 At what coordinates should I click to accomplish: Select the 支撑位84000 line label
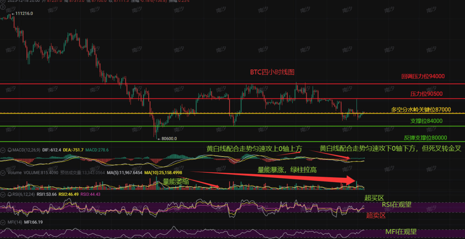click(x=426, y=120)
